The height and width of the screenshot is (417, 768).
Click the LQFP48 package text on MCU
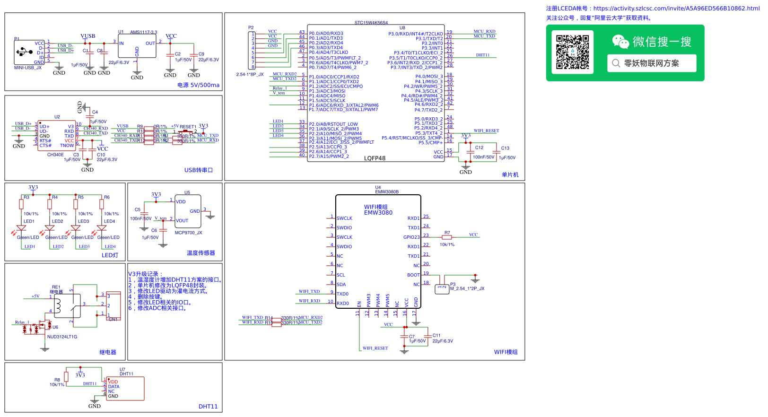coord(375,158)
